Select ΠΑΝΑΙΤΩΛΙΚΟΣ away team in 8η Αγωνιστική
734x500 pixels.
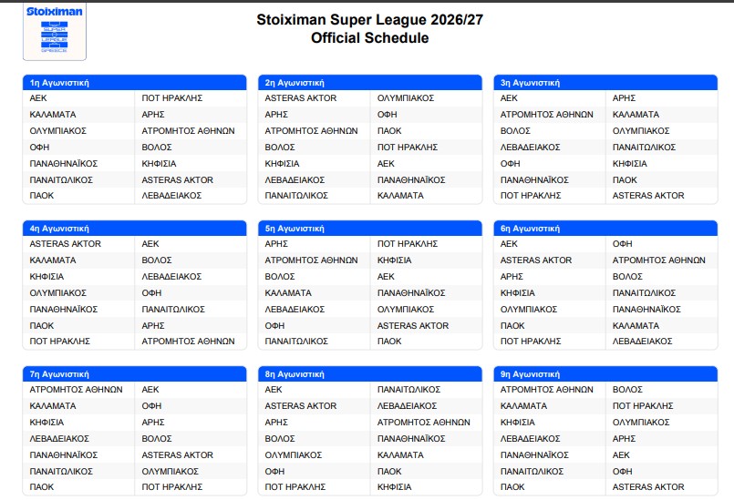409,390
